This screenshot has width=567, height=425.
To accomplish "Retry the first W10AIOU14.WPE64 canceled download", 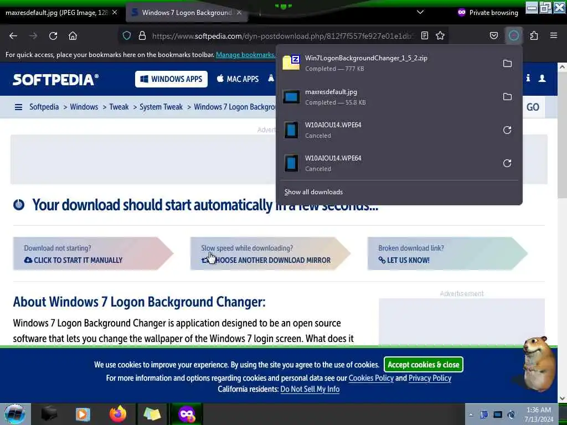I will point(507,130).
